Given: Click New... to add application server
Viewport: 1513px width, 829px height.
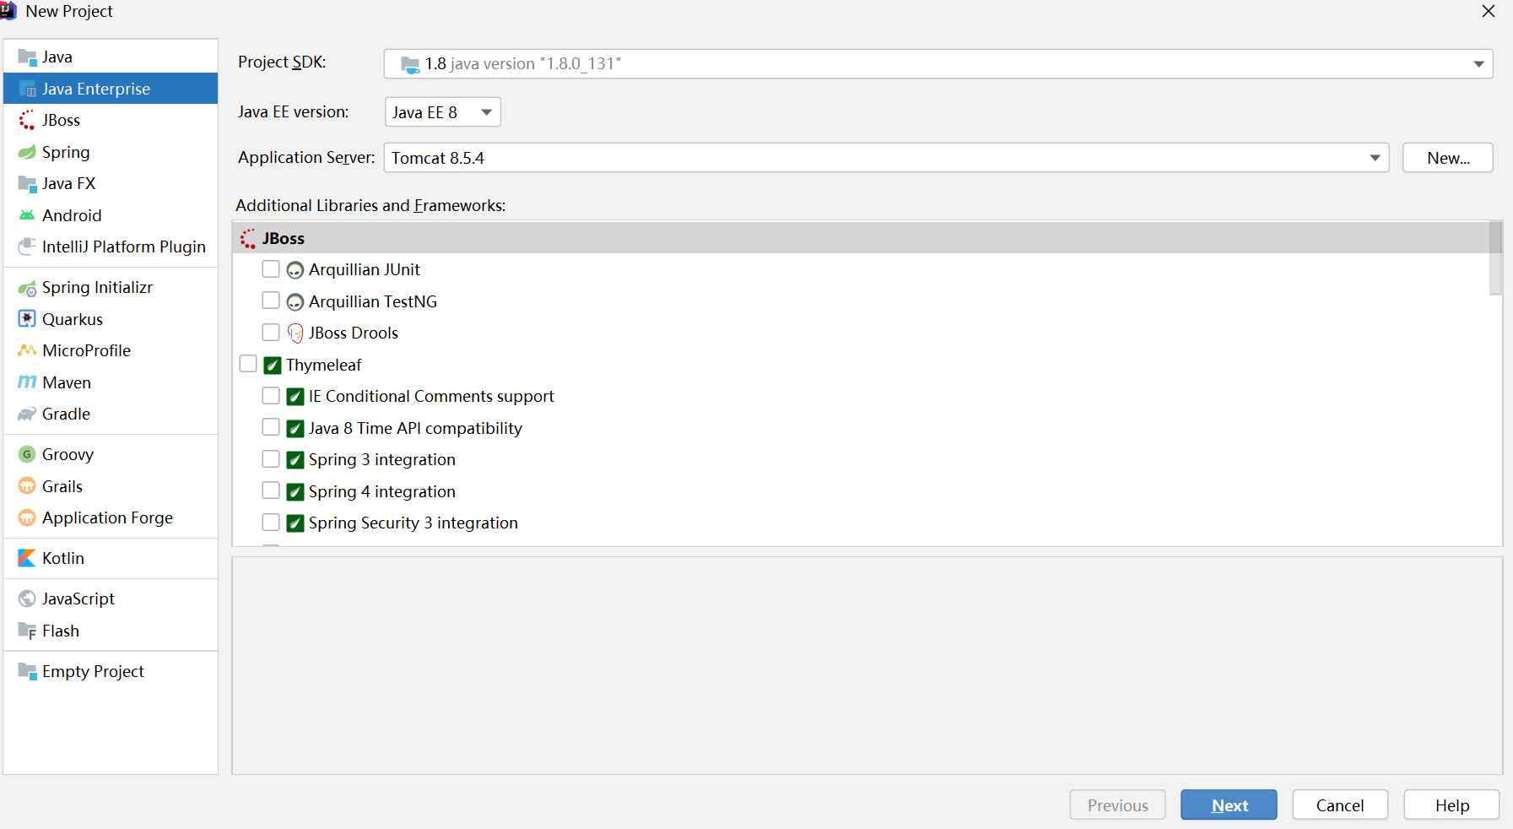Looking at the screenshot, I should [1448, 158].
